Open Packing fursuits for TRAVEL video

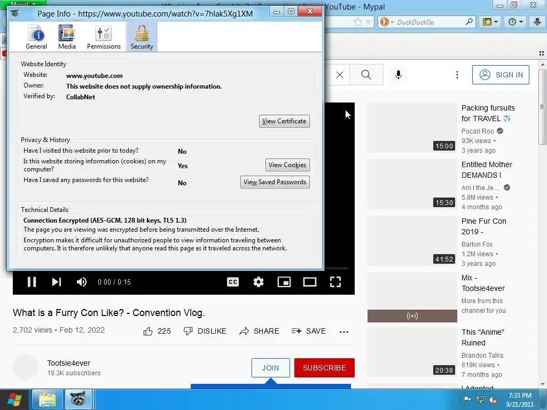488,113
